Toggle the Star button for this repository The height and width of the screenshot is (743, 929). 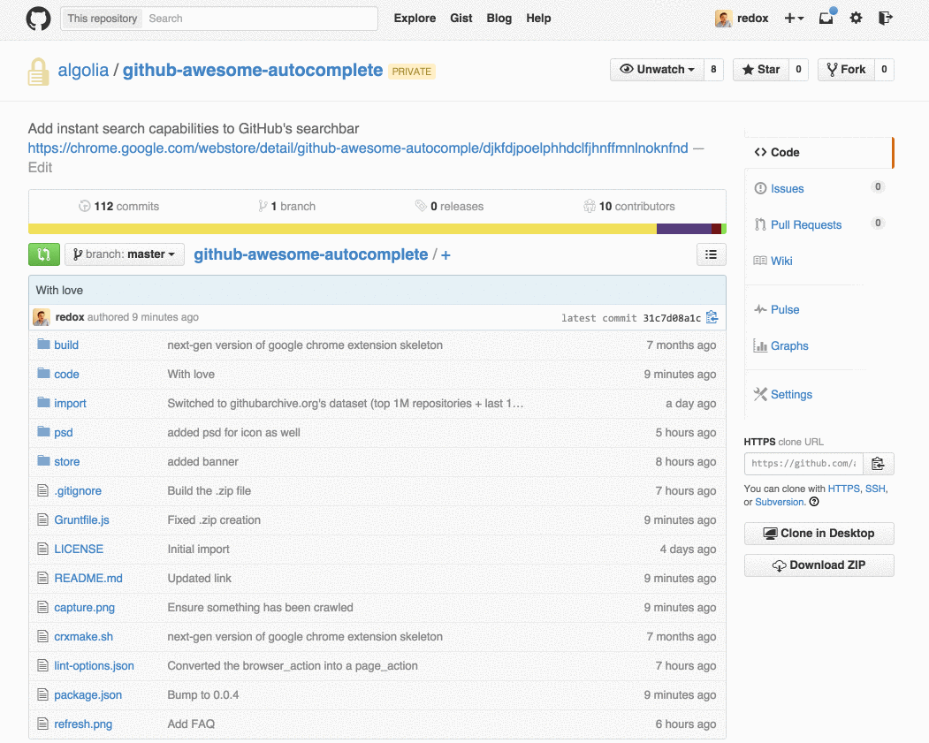coord(761,69)
